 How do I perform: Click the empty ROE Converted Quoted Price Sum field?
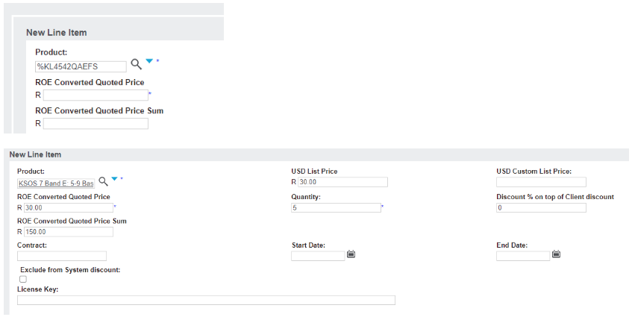point(96,123)
